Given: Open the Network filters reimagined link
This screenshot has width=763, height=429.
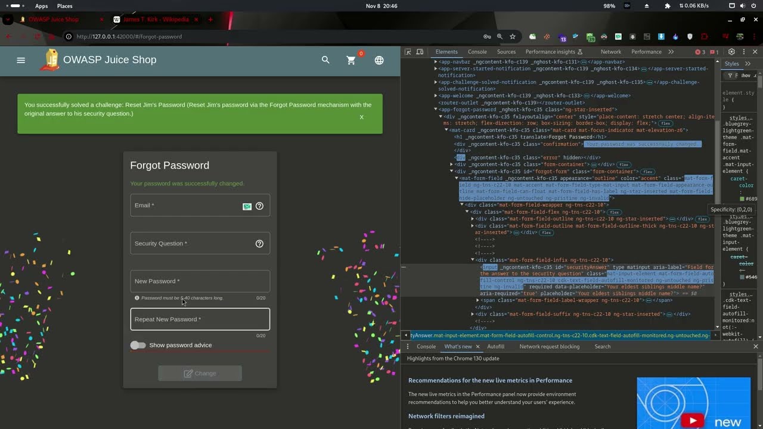Looking at the screenshot, I should [446, 416].
